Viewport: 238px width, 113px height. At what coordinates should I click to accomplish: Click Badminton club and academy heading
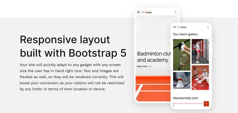(154, 57)
